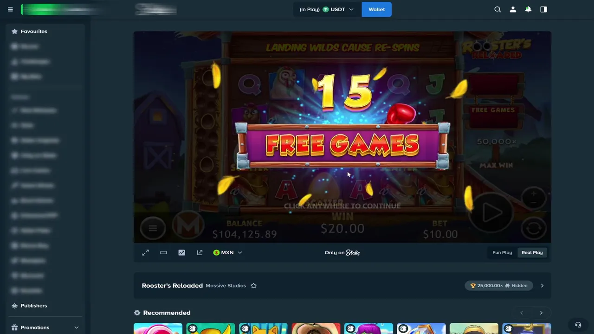Click the Only on Stake label

click(x=342, y=252)
